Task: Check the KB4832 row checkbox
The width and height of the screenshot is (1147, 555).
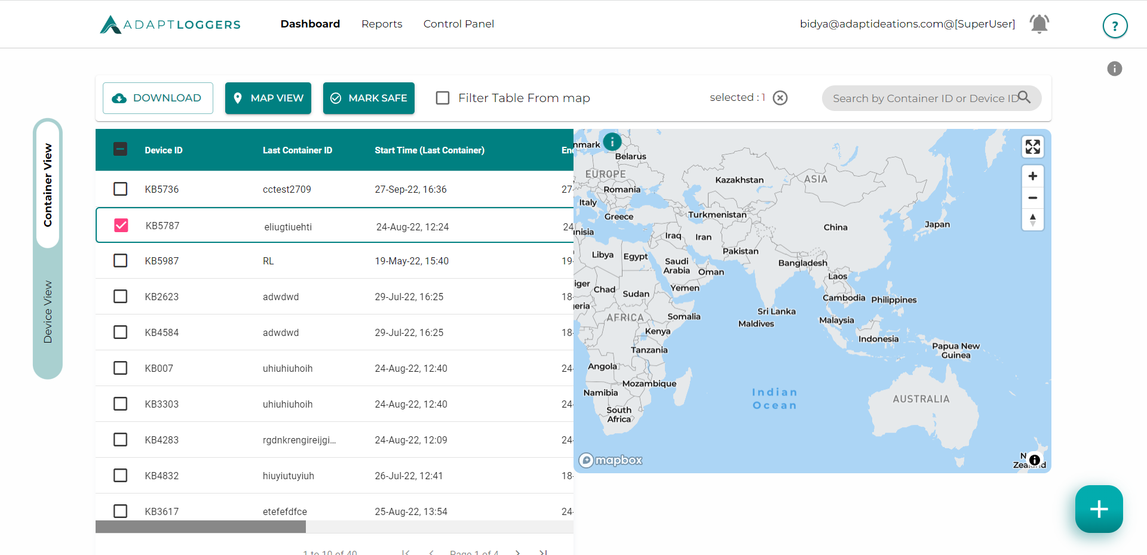Action: 121,476
